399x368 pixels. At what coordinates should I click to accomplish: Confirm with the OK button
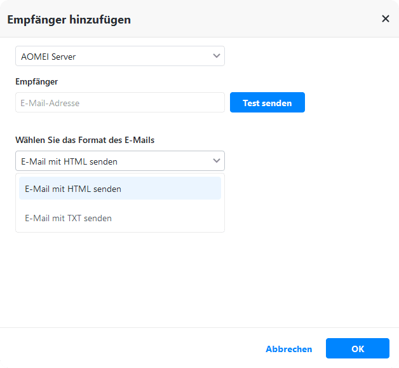pyautogui.click(x=357, y=349)
